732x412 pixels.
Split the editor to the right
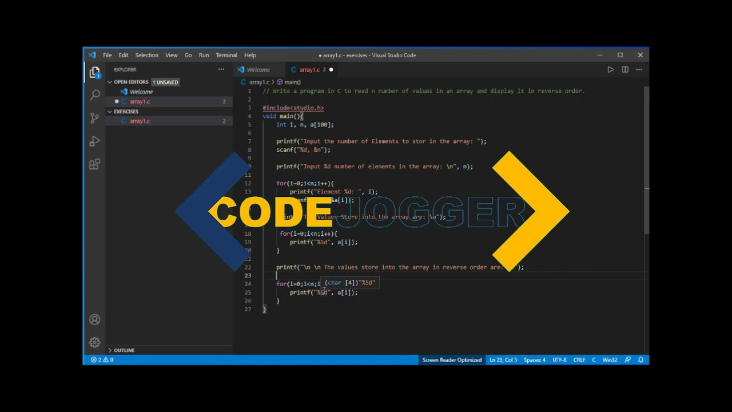pyautogui.click(x=625, y=70)
